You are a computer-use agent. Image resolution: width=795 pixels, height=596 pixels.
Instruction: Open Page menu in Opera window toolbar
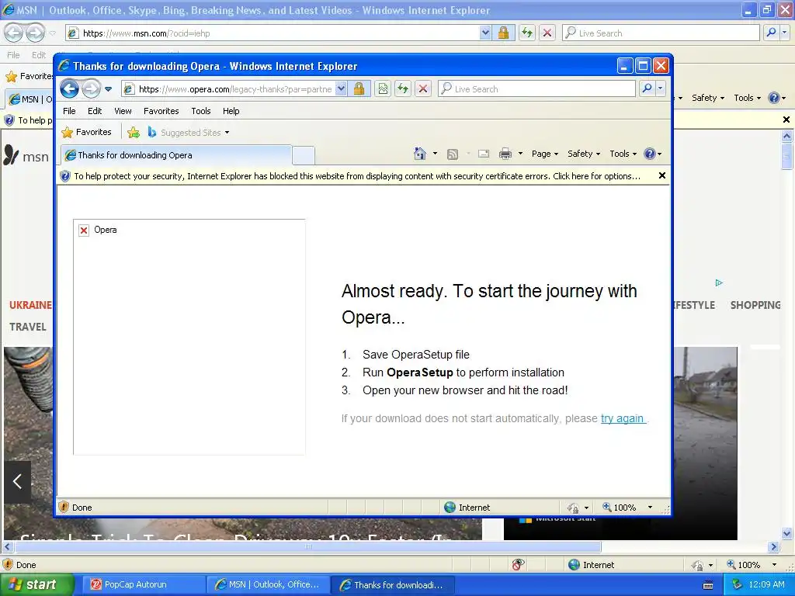pos(545,154)
